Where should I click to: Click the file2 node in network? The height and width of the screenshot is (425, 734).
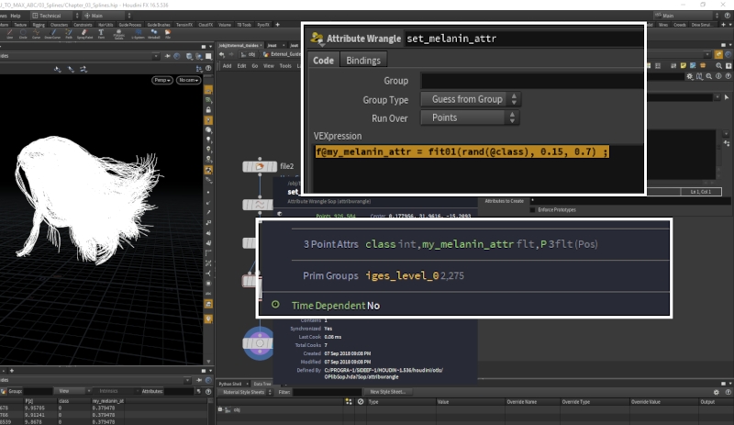tap(261, 166)
